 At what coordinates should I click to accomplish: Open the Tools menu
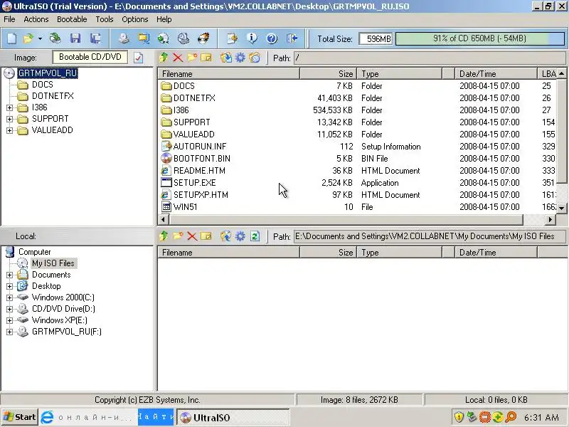(105, 19)
